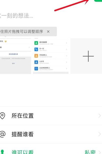The width and height of the screenshot is (102, 154).
Task: Open the second photo with contact options list
Action: 51,56
